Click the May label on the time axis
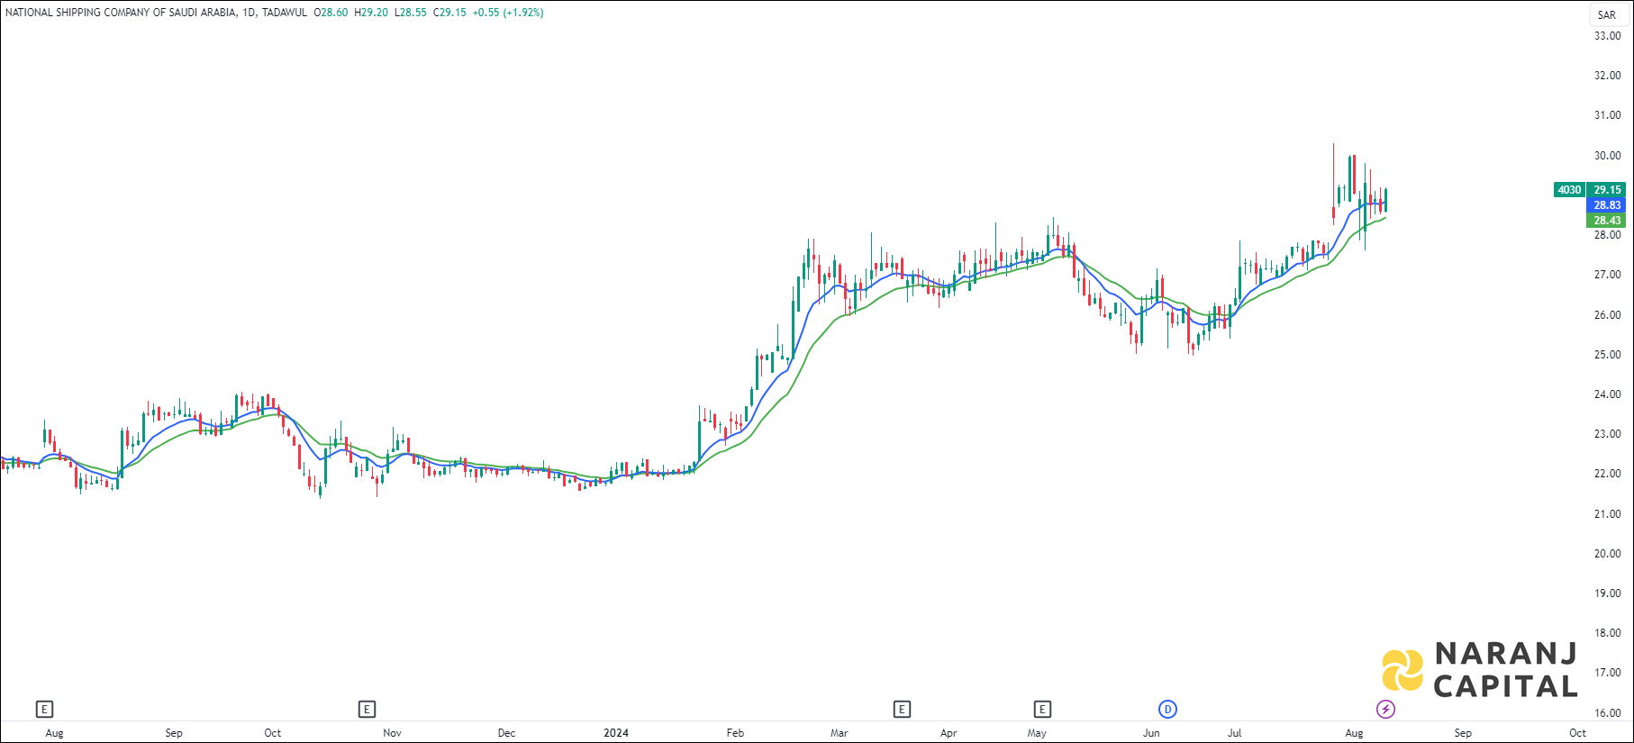The width and height of the screenshot is (1634, 743). [x=1037, y=733]
